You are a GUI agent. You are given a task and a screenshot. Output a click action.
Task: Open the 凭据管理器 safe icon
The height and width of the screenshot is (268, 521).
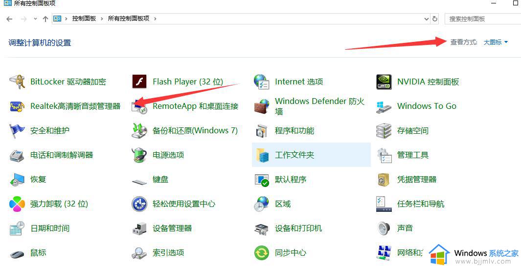(x=384, y=180)
